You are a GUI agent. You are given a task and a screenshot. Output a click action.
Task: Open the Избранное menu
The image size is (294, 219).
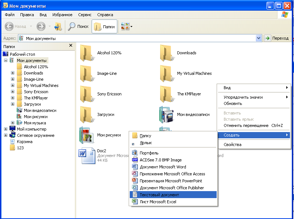(62, 15)
